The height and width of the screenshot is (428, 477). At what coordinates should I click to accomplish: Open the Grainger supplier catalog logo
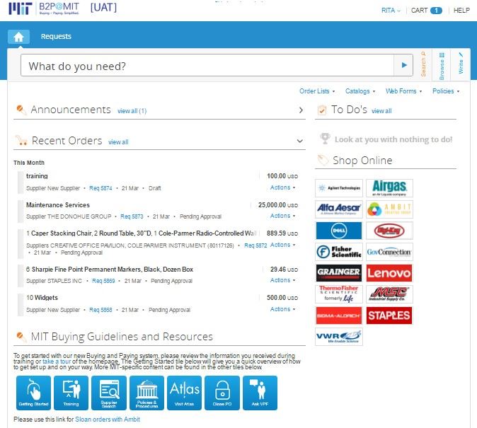click(338, 273)
